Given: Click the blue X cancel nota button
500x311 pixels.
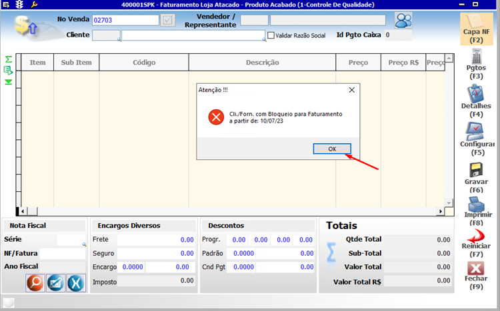Looking at the screenshot, I should pos(75,282).
